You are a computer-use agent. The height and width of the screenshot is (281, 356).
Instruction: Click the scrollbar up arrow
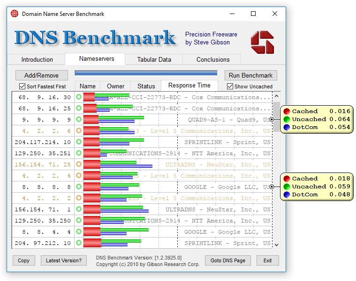point(276,96)
